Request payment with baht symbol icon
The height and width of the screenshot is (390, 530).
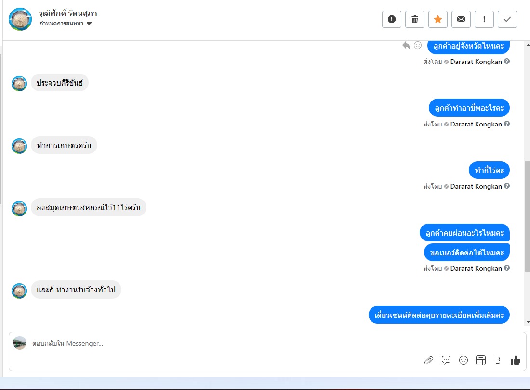click(x=498, y=360)
